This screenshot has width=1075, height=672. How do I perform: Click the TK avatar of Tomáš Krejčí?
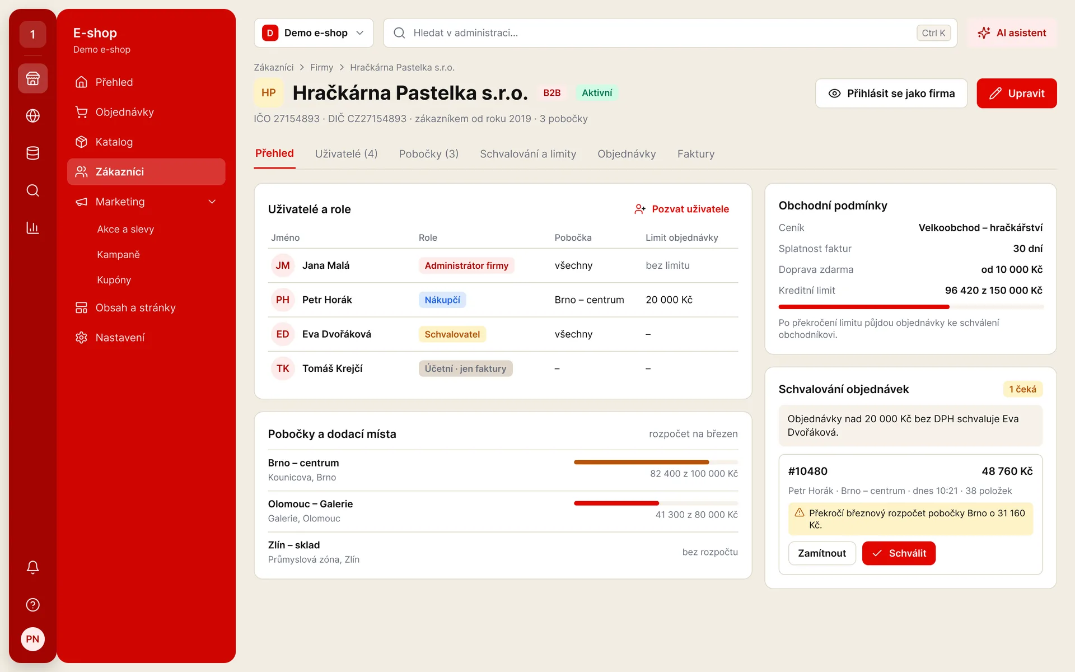click(283, 368)
